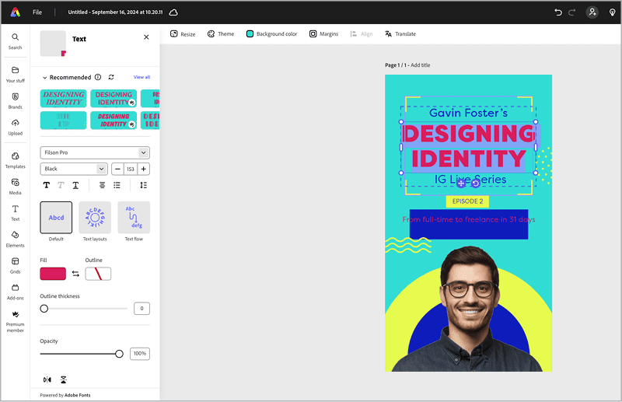The width and height of the screenshot is (622, 402).
Task: Open the line spacing options icon
Action: pos(143,185)
